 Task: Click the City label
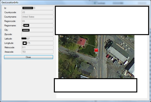tap(6, 30)
